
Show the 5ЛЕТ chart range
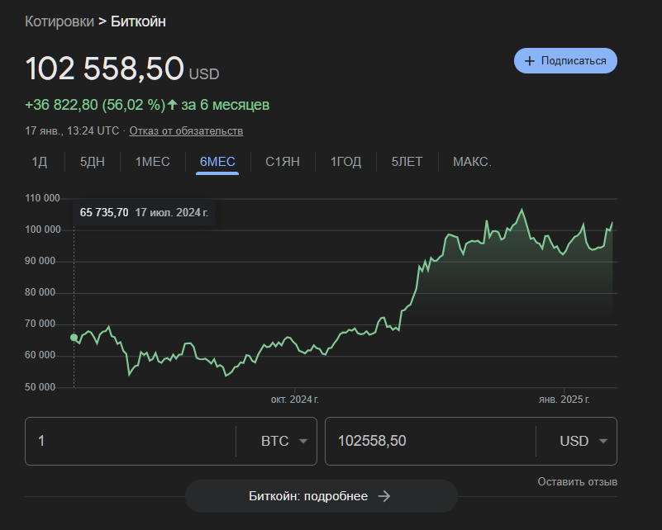click(x=407, y=162)
